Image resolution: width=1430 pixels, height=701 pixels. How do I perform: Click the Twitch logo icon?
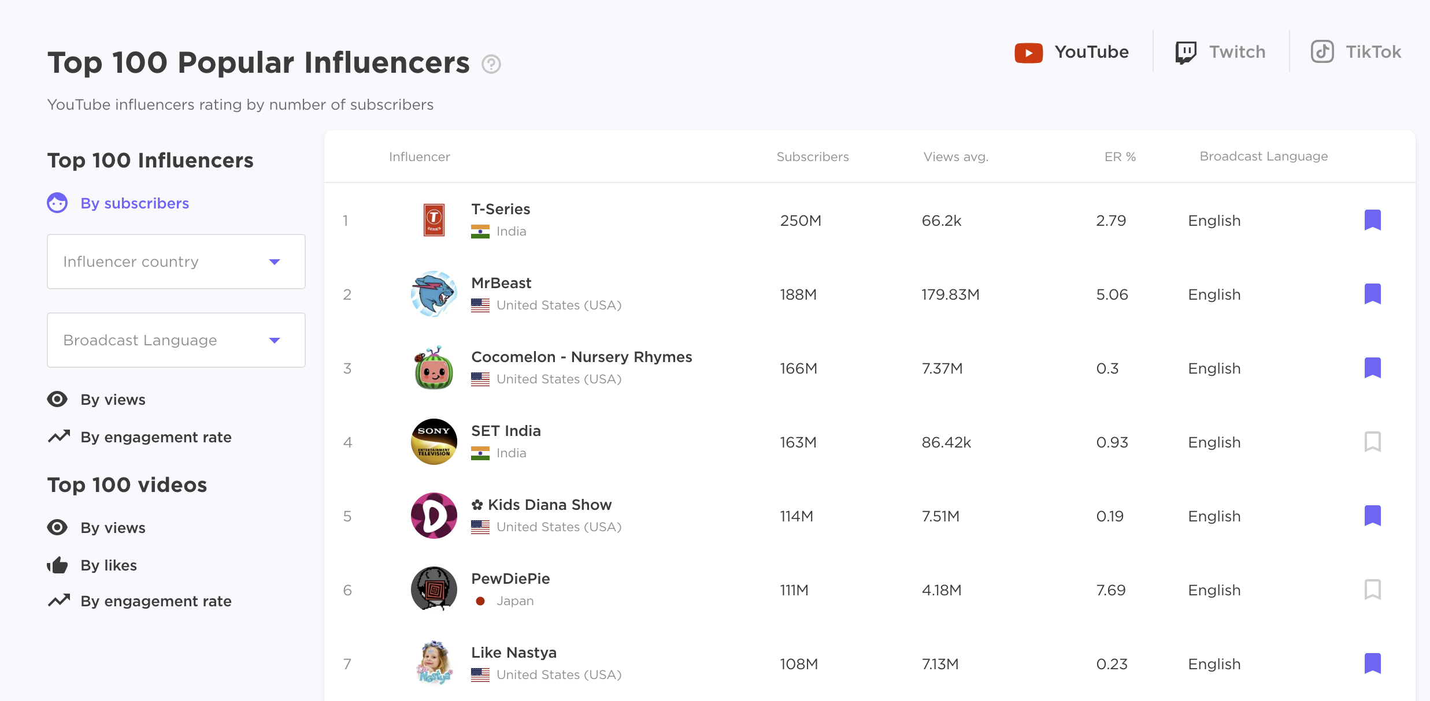pyautogui.click(x=1186, y=53)
